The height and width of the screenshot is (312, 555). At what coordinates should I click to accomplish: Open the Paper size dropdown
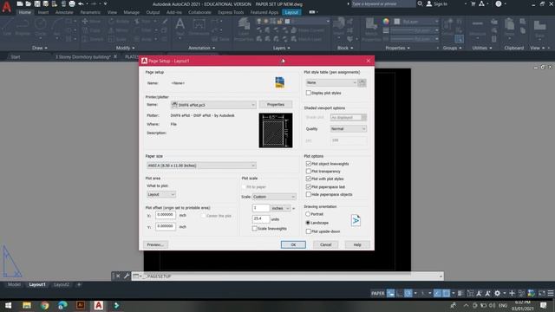(x=201, y=166)
